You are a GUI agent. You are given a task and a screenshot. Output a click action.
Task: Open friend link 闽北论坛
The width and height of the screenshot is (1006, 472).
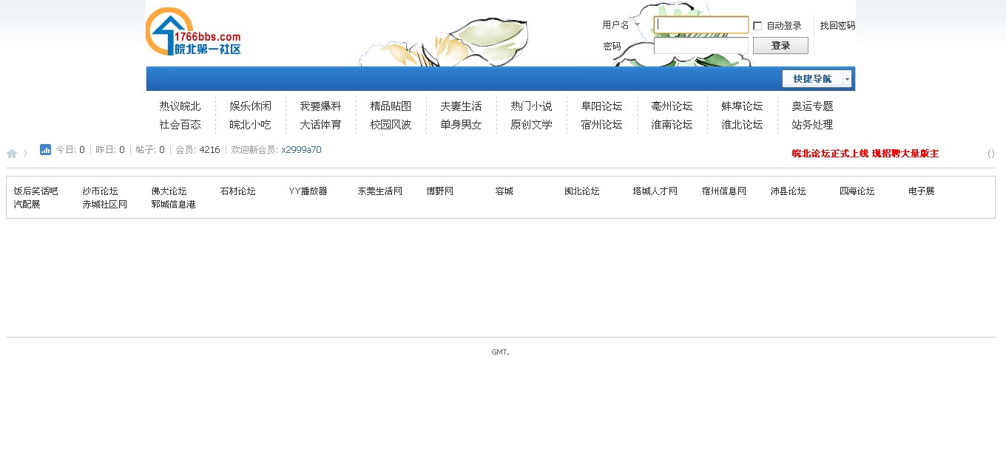581,191
